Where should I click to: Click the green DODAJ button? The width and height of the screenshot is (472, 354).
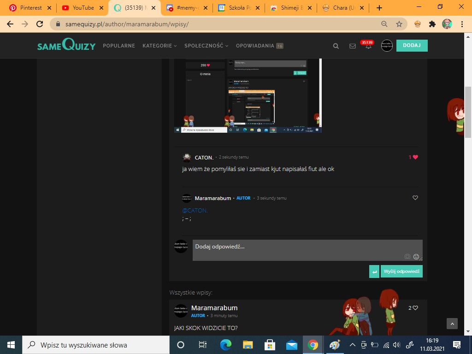(412, 45)
